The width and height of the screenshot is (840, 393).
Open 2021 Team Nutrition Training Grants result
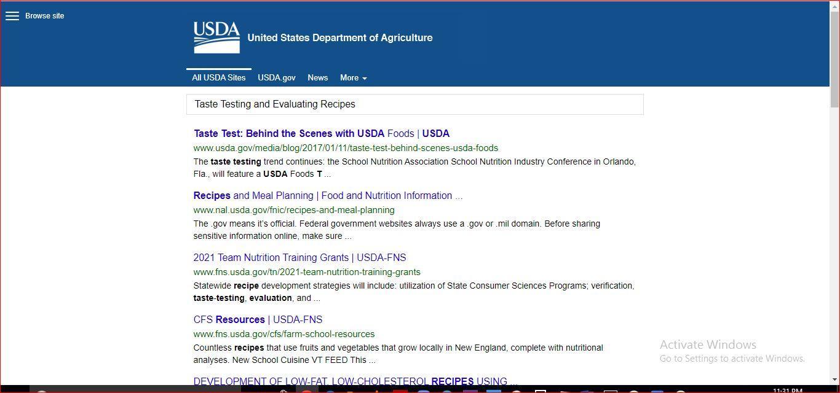[300, 258]
